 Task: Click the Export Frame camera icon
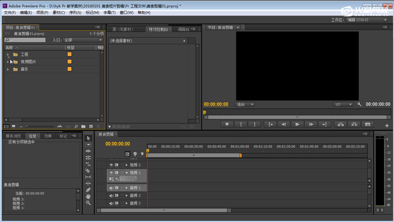click(x=368, y=124)
